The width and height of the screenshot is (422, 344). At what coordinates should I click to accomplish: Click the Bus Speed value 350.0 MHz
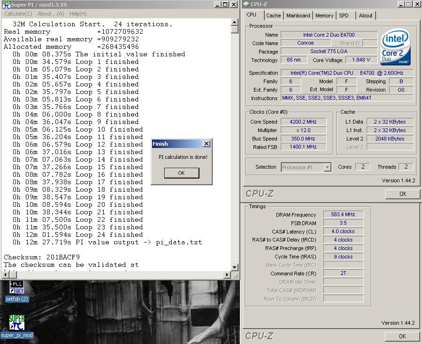pyautogui.click(x=303, y=139)
